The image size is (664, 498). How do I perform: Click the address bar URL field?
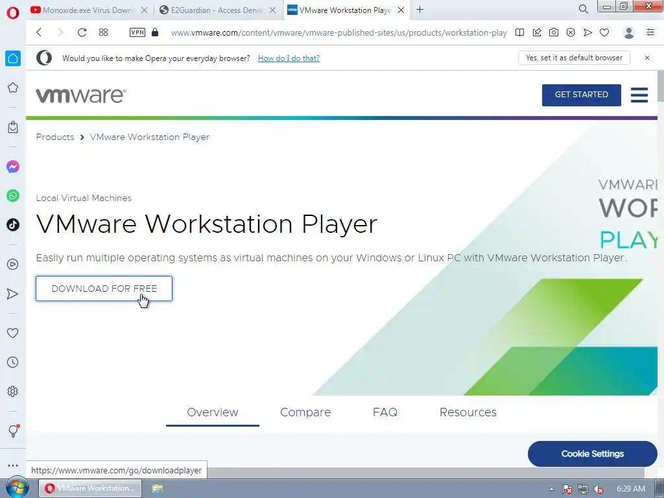pos(338,32)
